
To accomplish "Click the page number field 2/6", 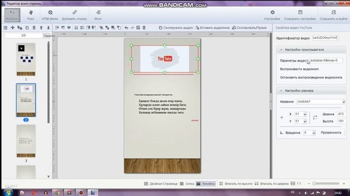I will point(24,35).
